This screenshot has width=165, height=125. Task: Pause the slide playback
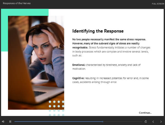coord(10,121)
